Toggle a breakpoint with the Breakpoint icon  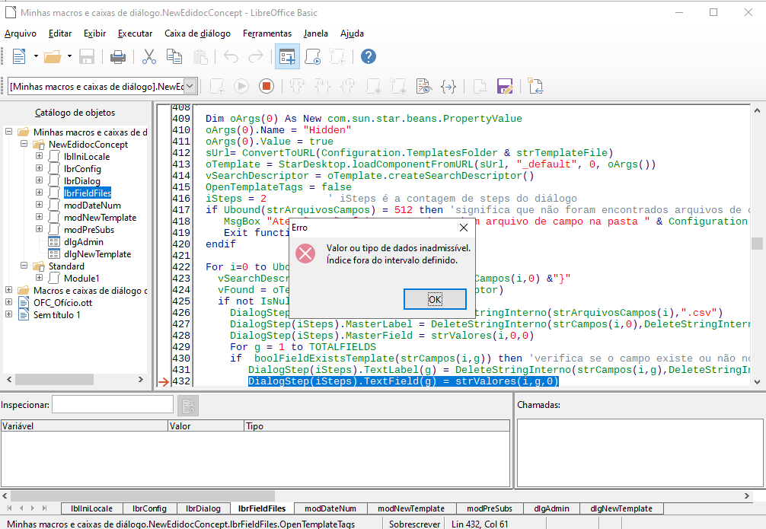coord(374,87)
